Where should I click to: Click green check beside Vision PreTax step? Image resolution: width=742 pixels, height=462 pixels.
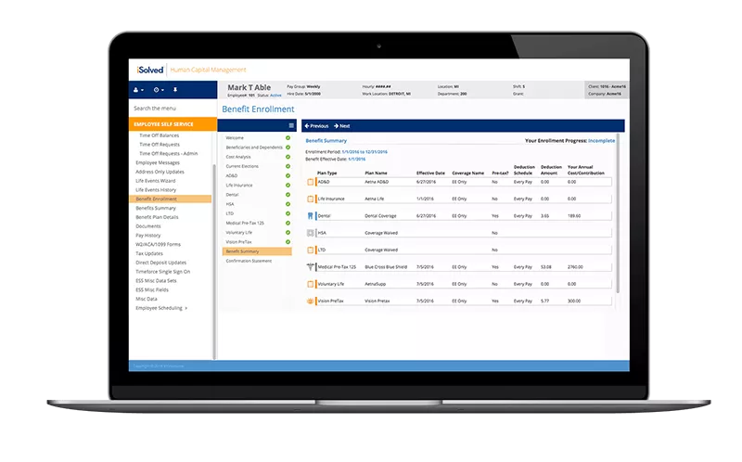pyautogui.click(x=288, y=242)
